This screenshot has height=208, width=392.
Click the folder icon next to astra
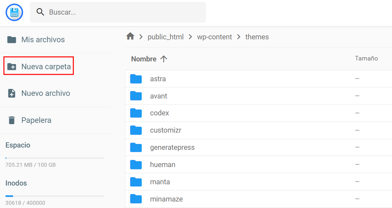(136, 79)
